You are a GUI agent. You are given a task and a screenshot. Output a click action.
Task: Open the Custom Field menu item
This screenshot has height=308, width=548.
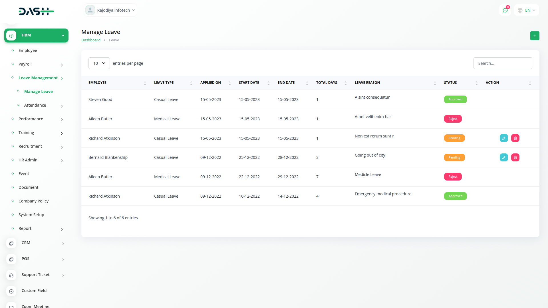click(34, 291)
